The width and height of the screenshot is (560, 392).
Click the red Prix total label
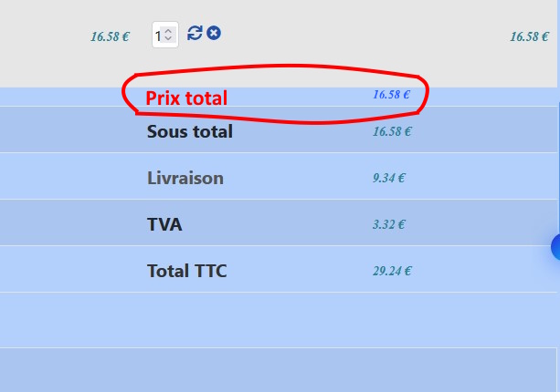coord(186,98)
